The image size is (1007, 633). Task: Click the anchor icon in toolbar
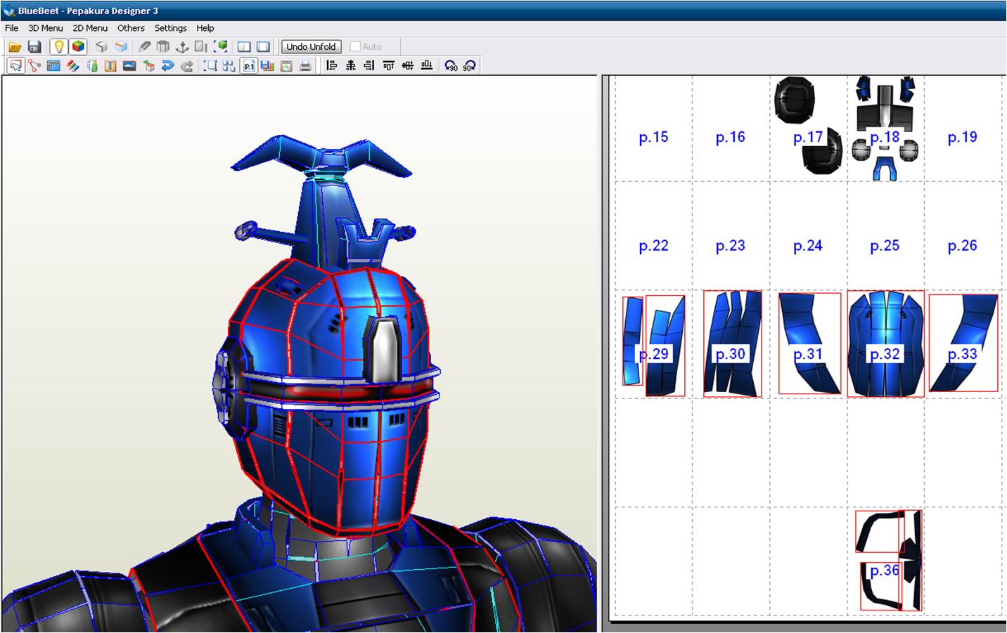[182, 47]
